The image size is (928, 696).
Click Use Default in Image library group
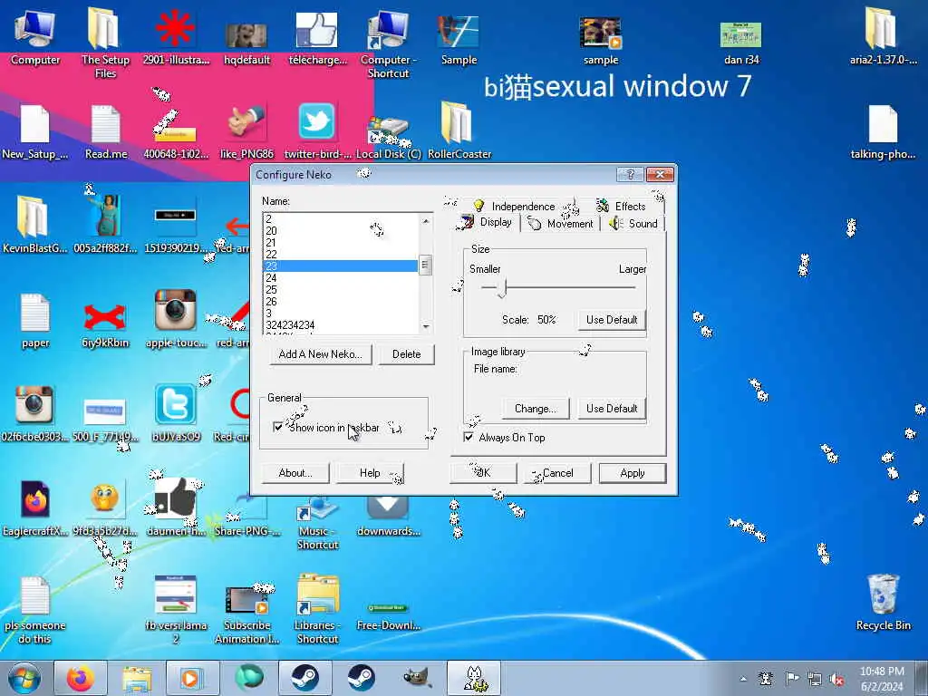612,409
